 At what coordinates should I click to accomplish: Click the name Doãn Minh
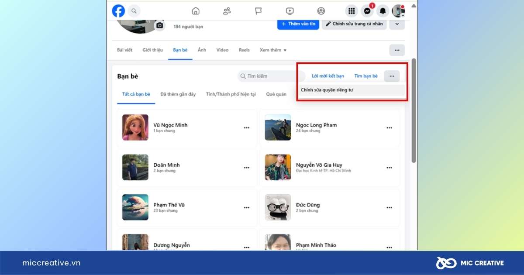[x=167, y=165]
